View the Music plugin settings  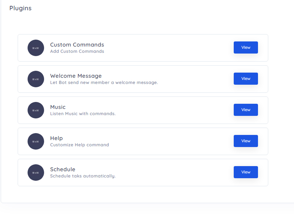[245, 110]
